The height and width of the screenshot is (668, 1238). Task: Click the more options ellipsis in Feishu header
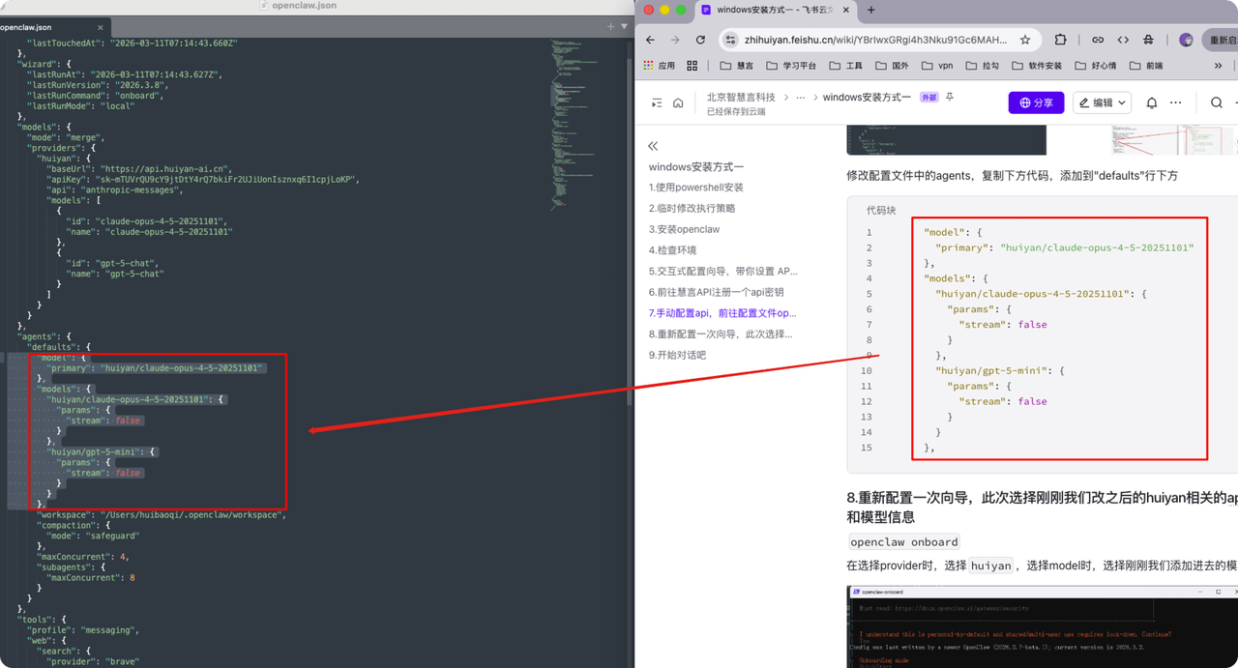pos(1175,102)
